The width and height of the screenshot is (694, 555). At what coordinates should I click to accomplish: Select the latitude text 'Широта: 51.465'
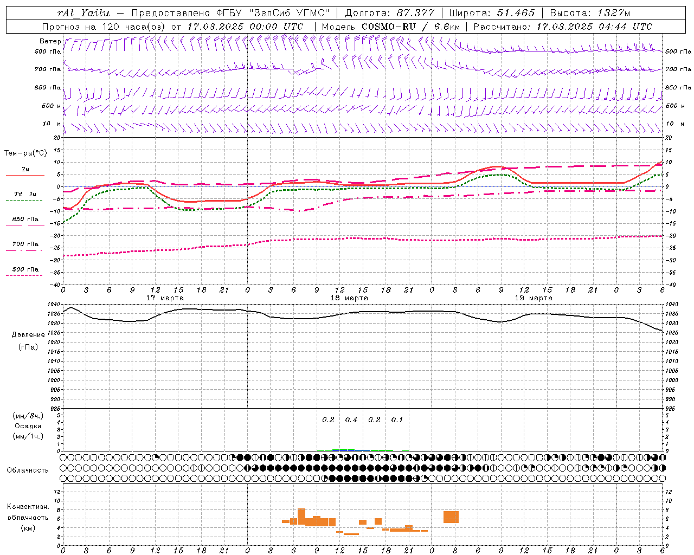point(492,14)
